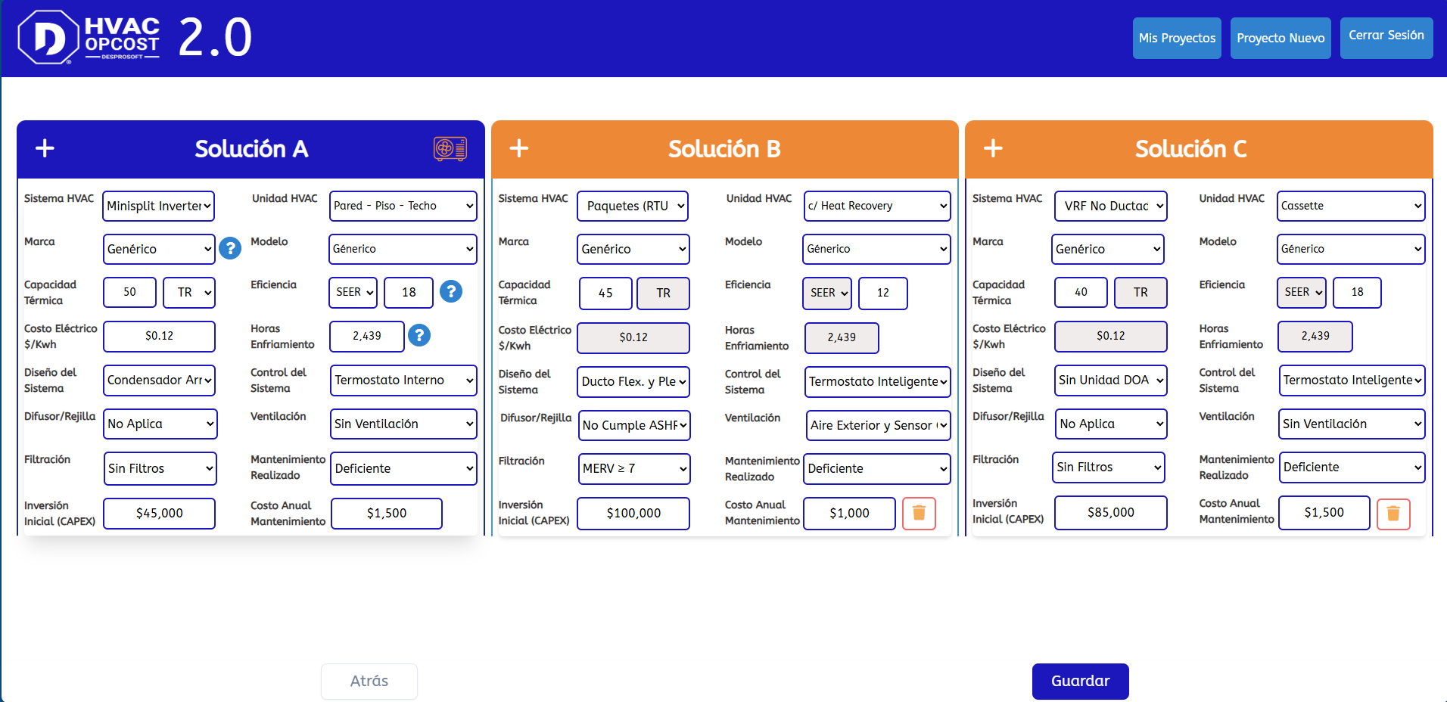Click the plus icon in Solución C

pyautogui.click(x=993, y=148)
